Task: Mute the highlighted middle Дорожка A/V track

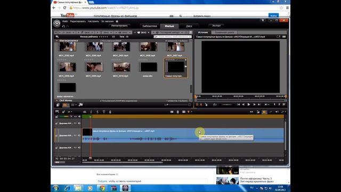Action: click(x=79, y=135)
